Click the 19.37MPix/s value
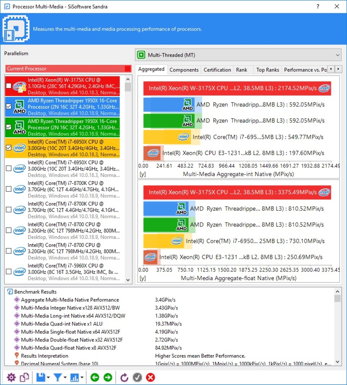The width and height of the screenshot is (347, 385). (x=168, y=324)
